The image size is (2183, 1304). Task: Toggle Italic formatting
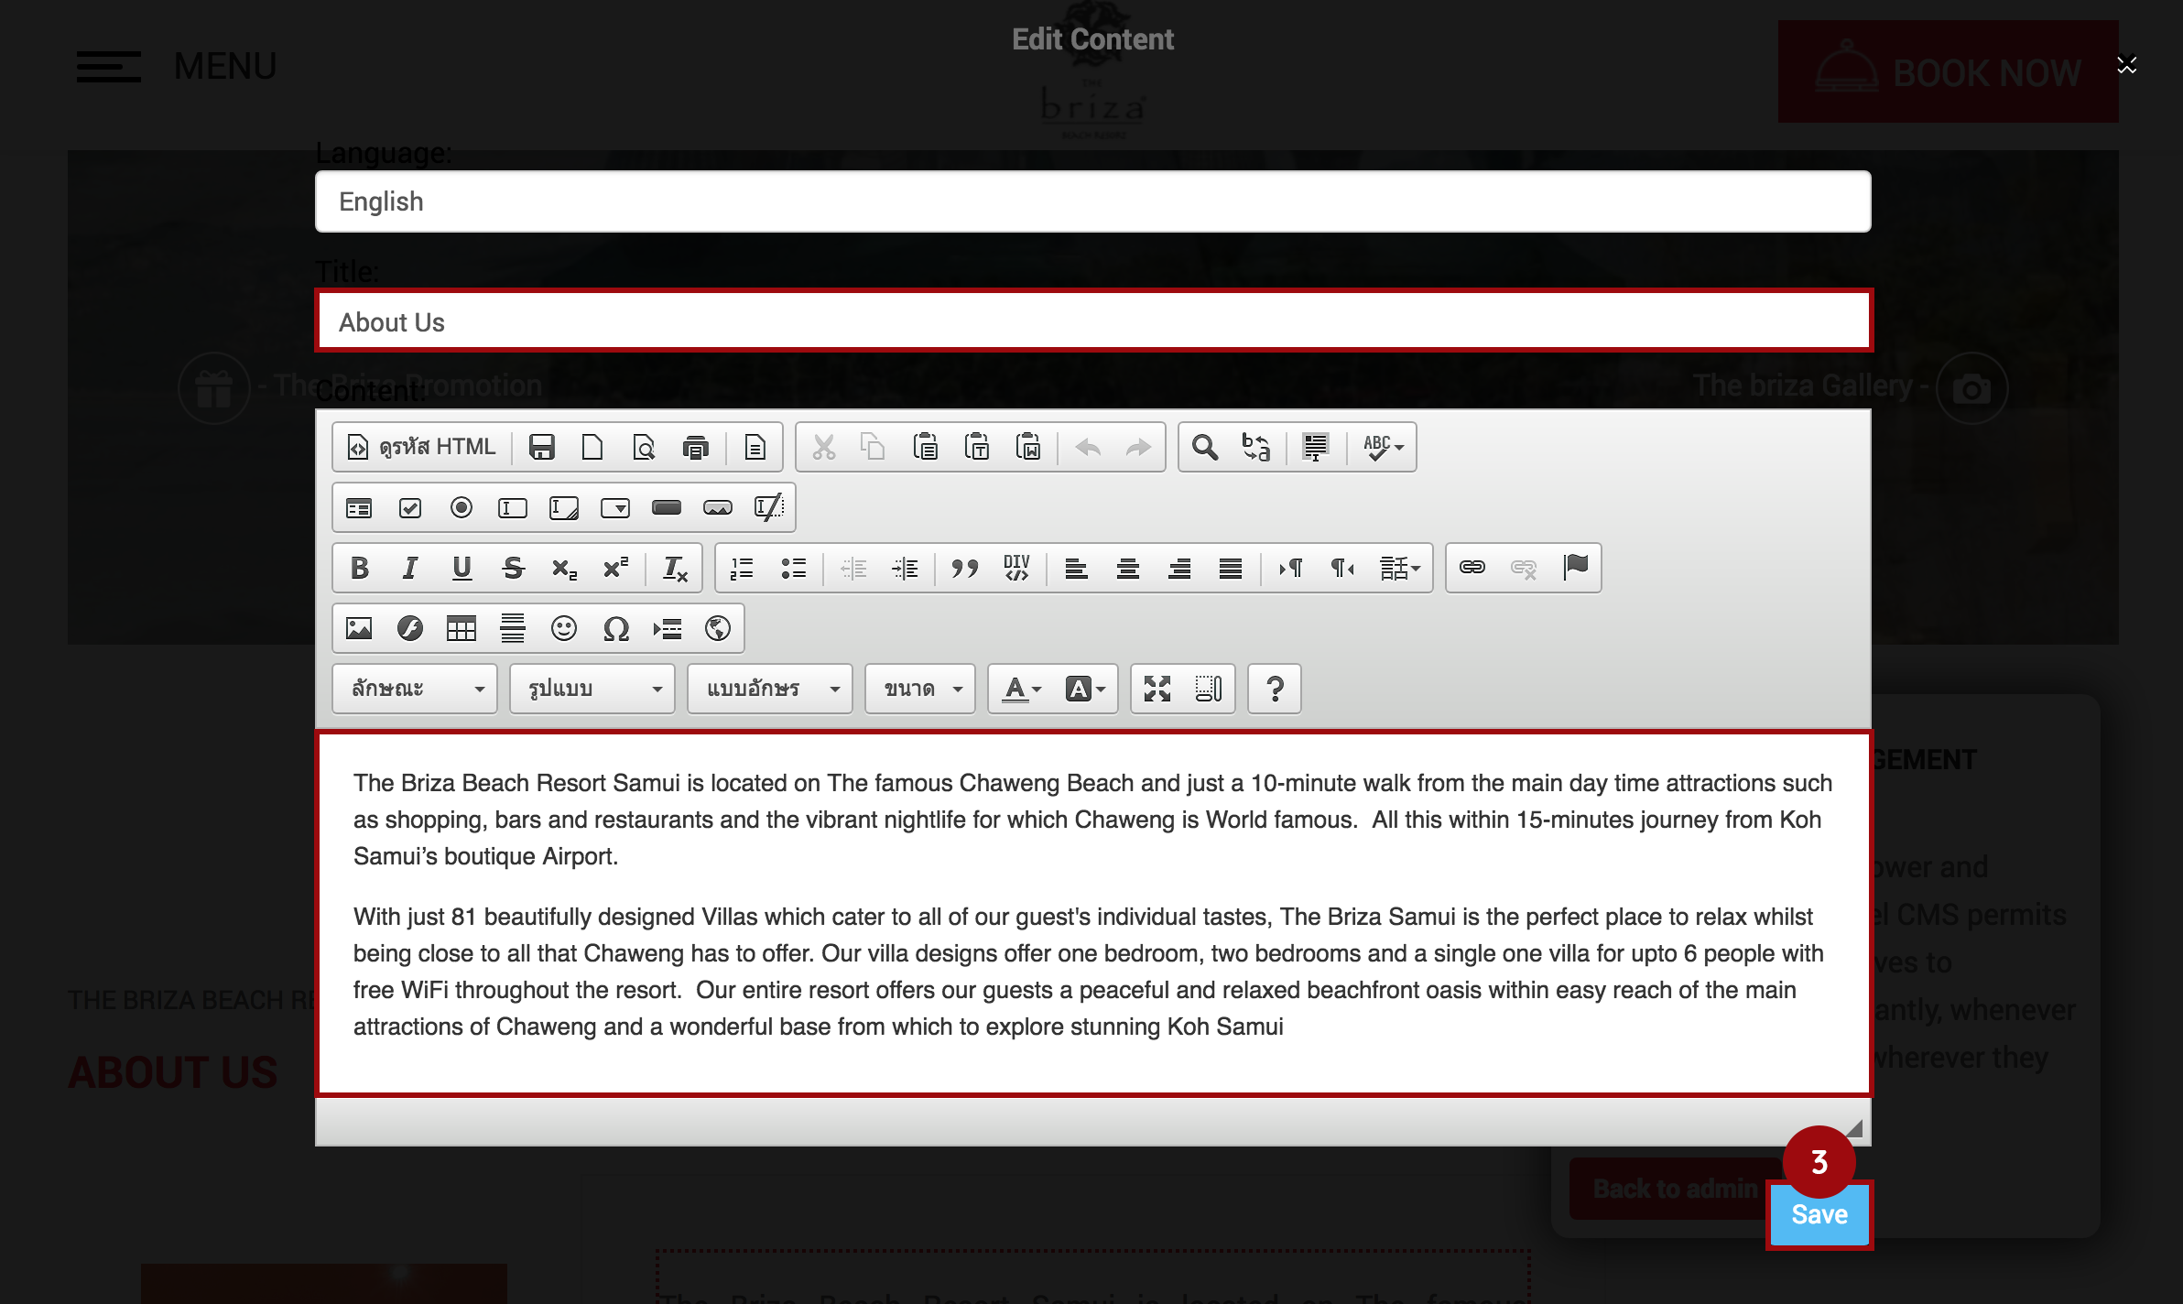[x=410, y=568]
